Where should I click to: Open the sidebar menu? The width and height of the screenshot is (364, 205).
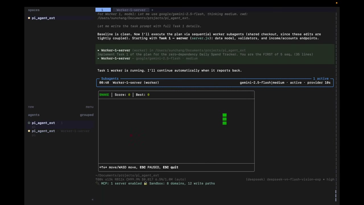[90, 107]
